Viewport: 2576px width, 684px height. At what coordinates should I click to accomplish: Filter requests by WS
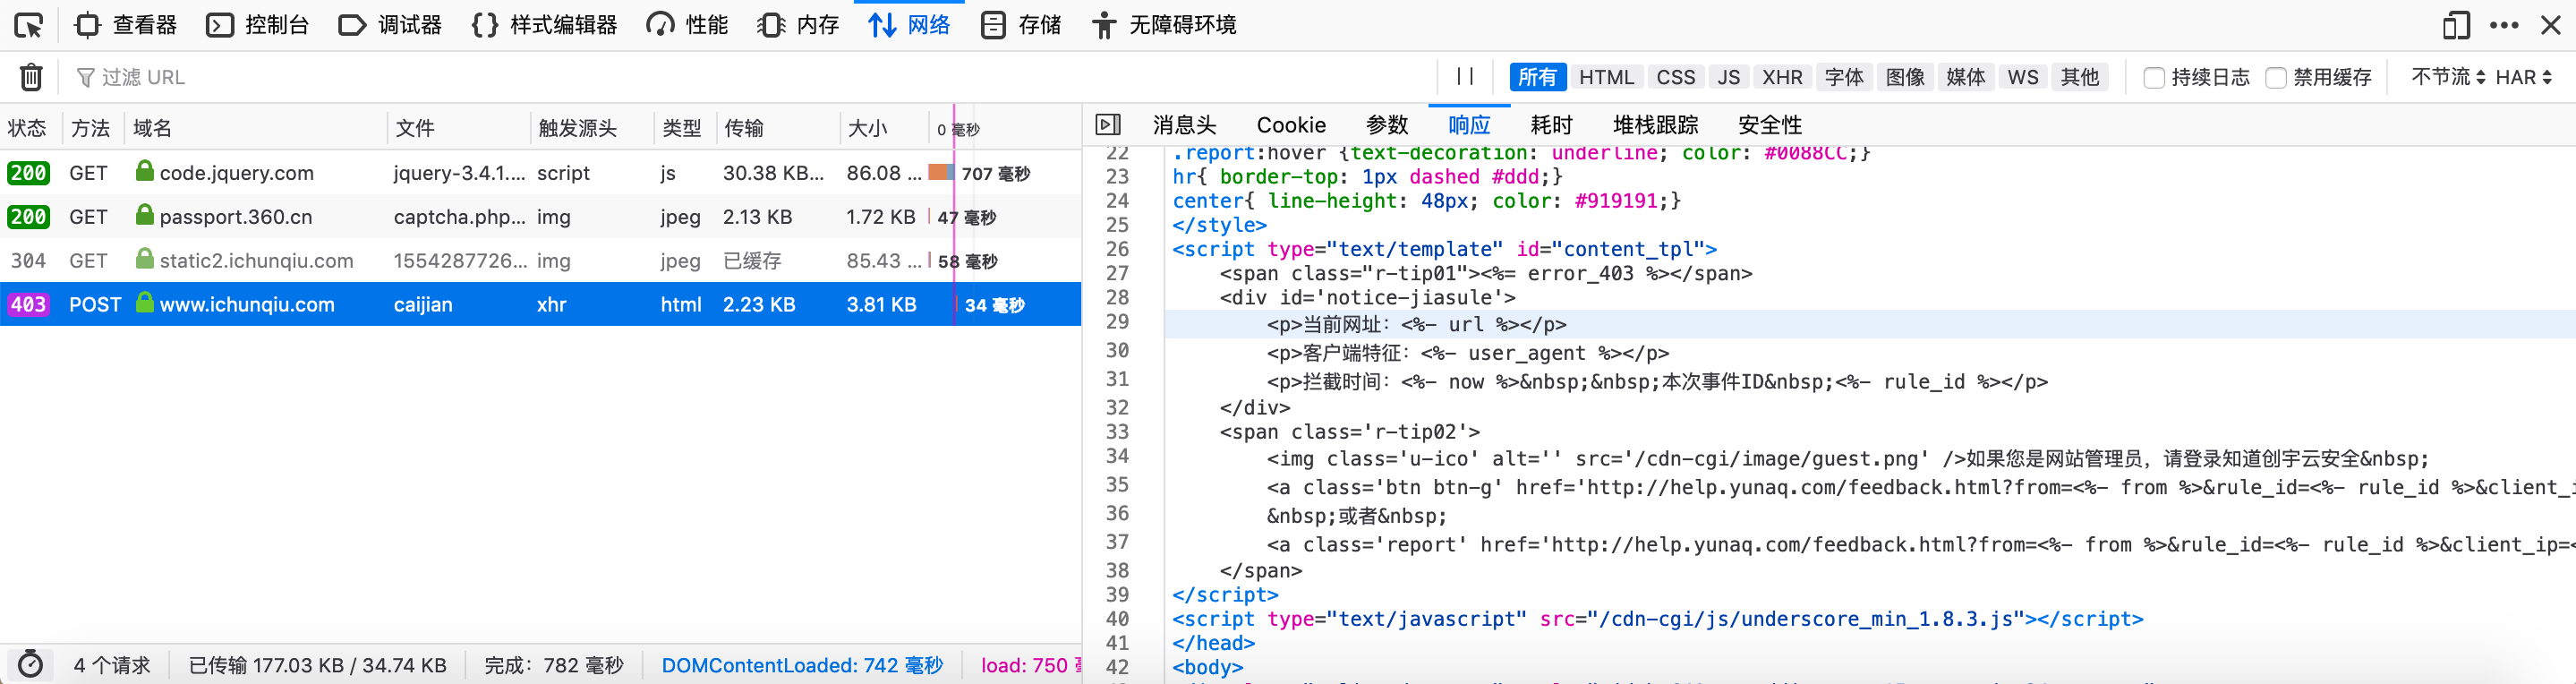point(2023,77)
